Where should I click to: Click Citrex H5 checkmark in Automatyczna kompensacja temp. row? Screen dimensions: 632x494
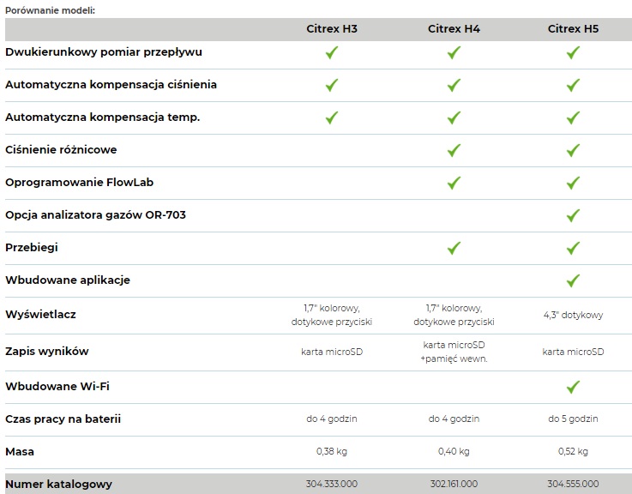tap(573, 117)
